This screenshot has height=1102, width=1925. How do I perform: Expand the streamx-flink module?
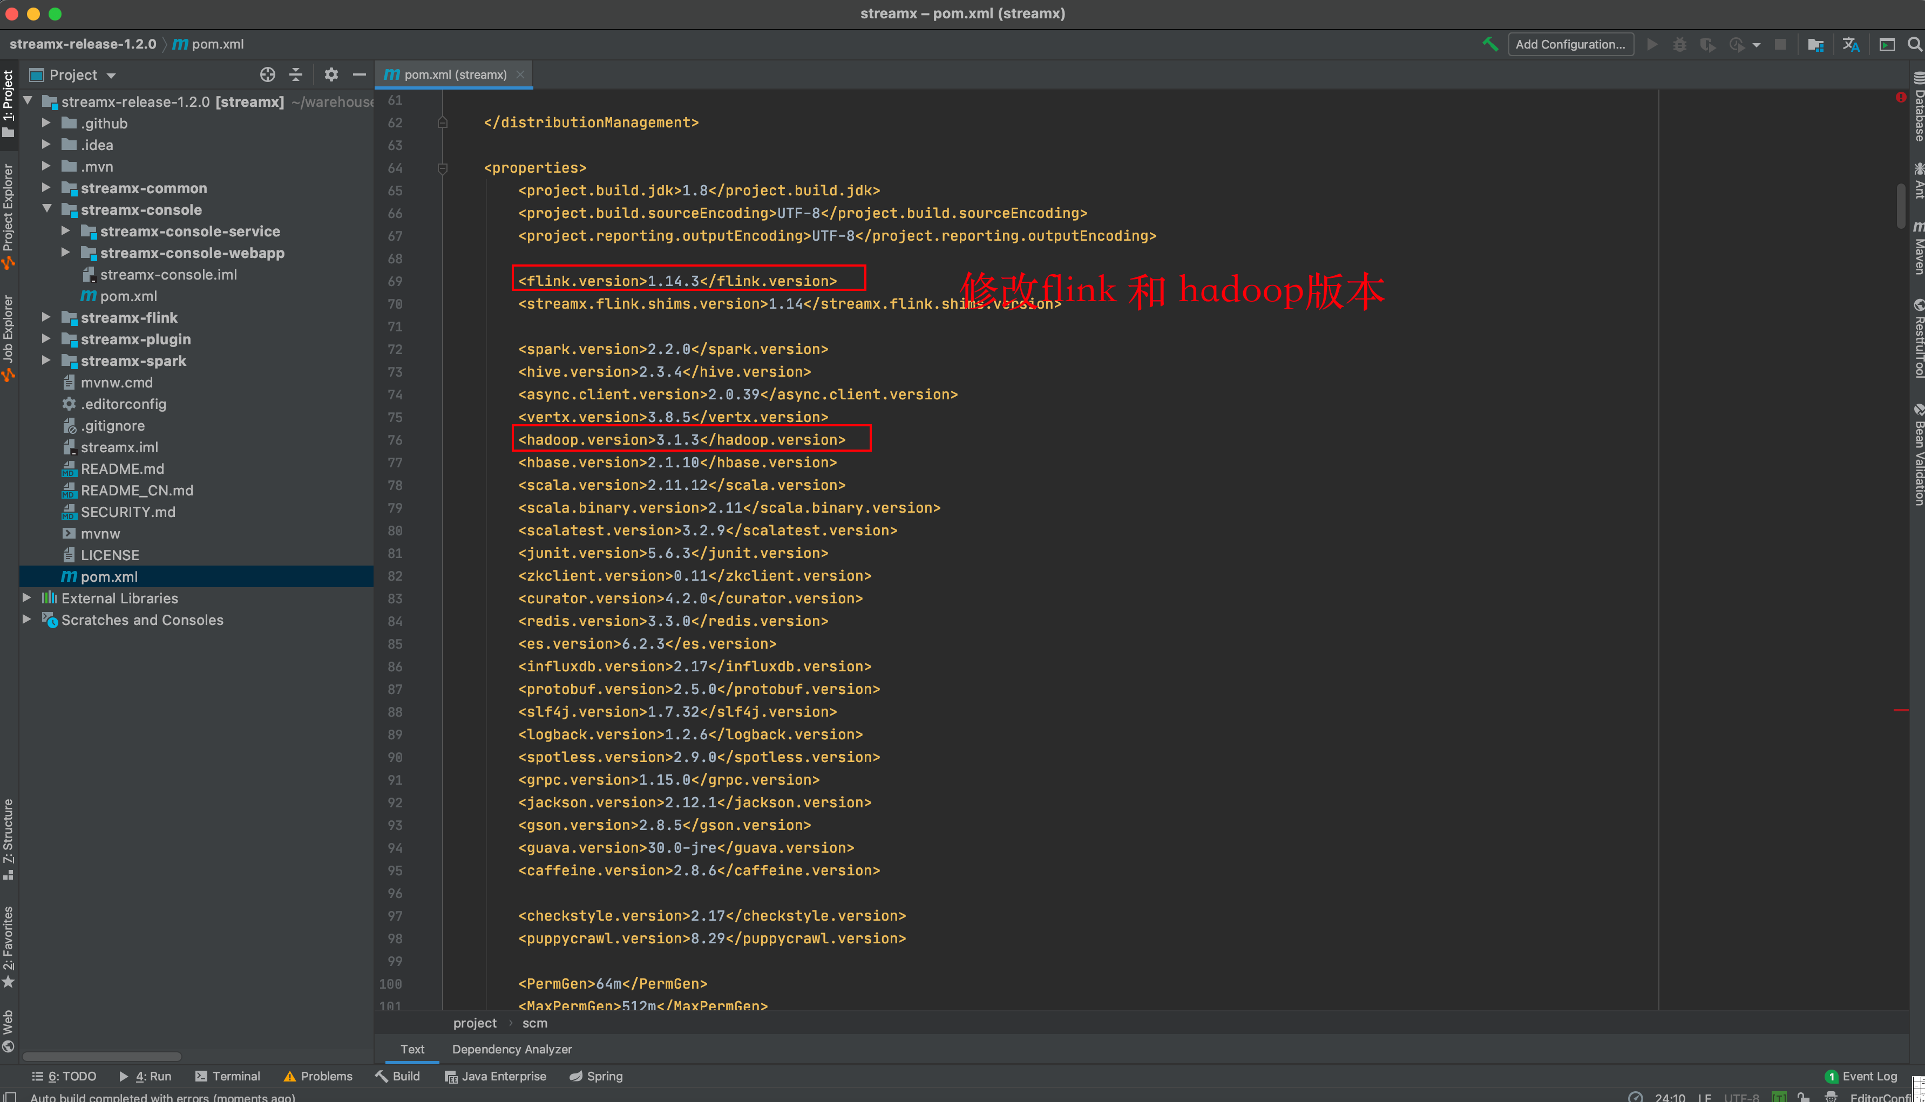tap(46, 317)
